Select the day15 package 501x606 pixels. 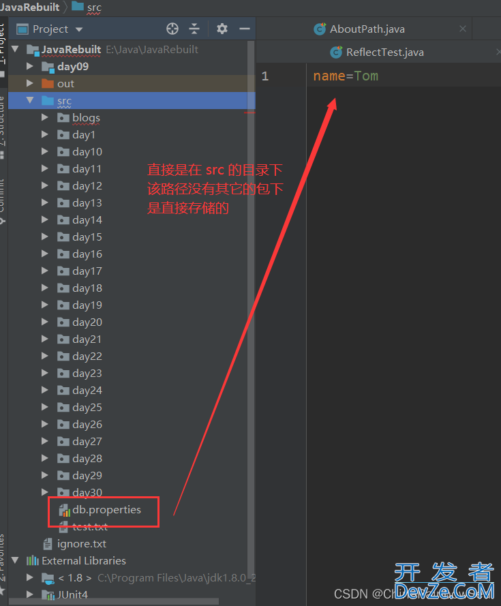point(87,237)
